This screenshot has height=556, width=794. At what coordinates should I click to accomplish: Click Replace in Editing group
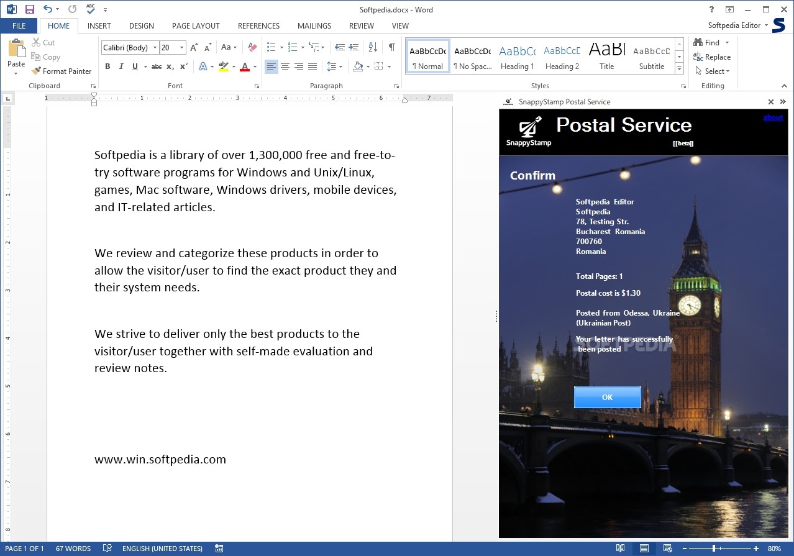click(x=712, y=57)
